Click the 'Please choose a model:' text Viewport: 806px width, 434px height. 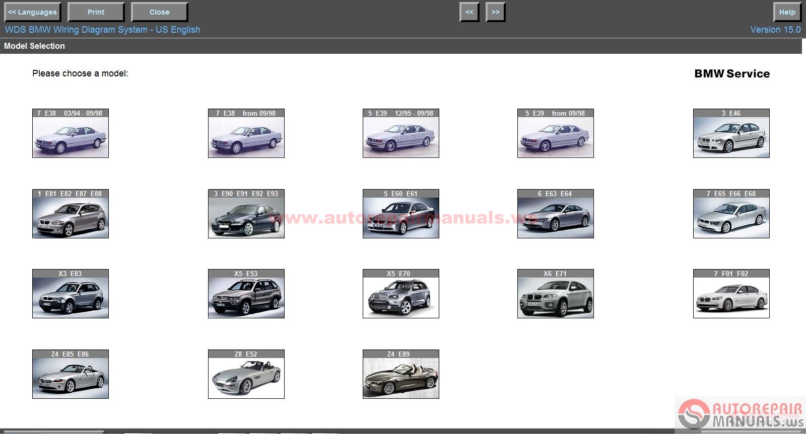80,73
